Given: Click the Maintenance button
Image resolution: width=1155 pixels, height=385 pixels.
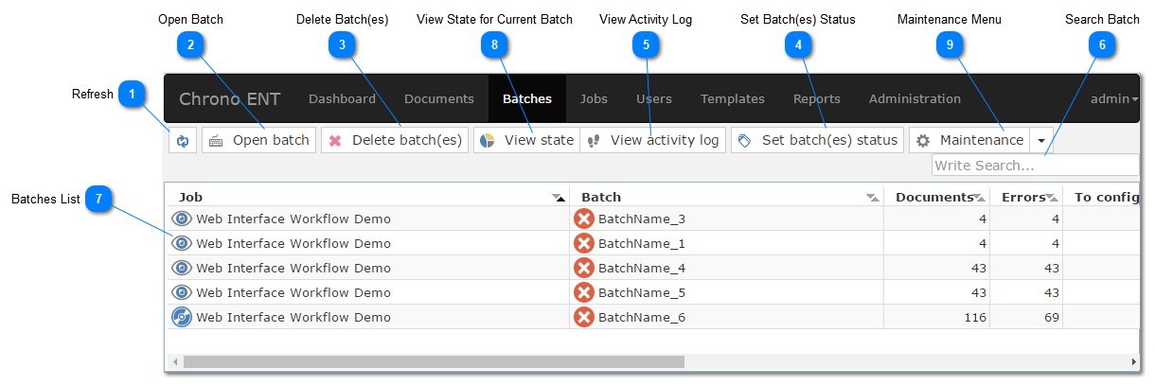Looking at the screenshot, I should pyautogui.click(x=969, y=140).
